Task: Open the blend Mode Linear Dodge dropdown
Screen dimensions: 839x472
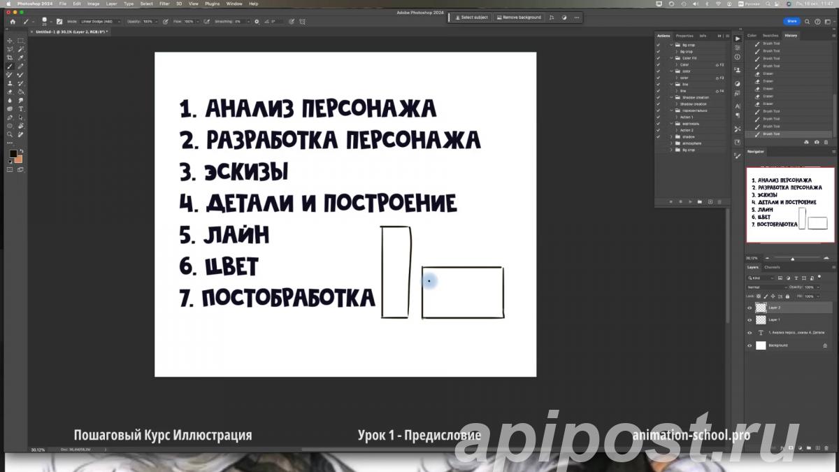Action: [x=100, y=22]
